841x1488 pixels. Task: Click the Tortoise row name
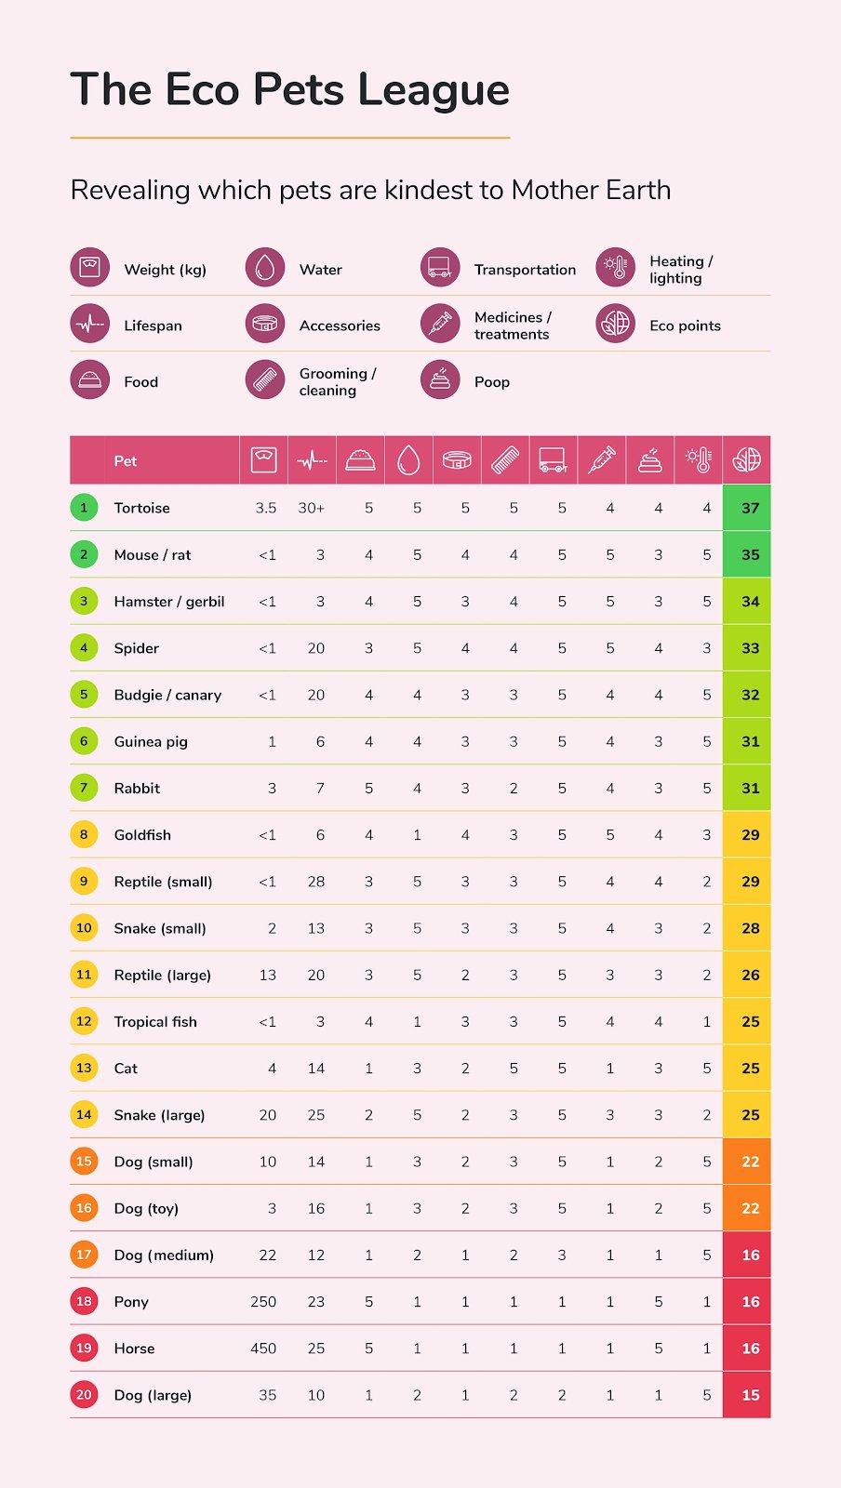coord(142,508)
